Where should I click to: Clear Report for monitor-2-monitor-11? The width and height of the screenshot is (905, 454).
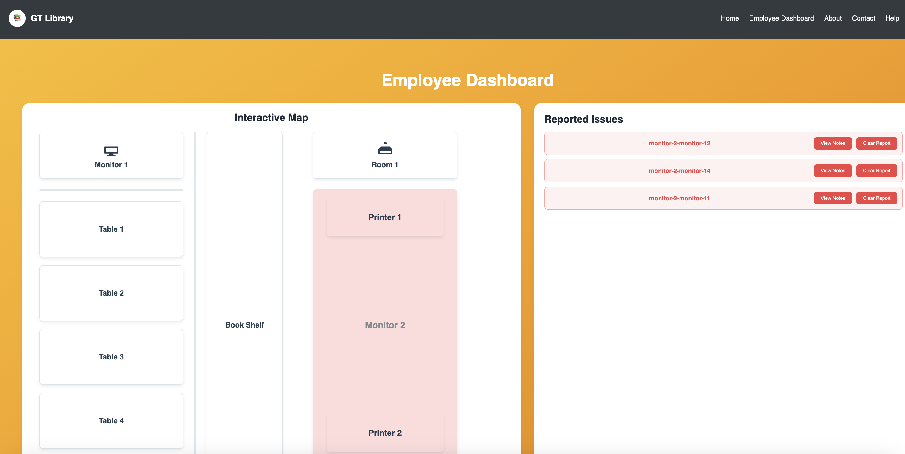tap(876, 198)
